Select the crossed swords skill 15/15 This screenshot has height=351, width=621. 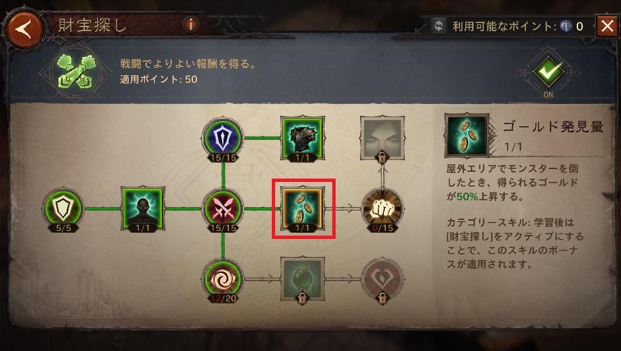[223, 209]
